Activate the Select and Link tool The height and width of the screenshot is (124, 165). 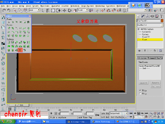coord(15,10)
